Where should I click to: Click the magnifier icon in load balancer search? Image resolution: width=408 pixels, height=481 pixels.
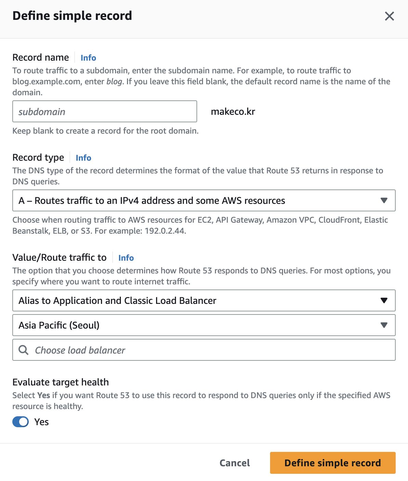24,350
